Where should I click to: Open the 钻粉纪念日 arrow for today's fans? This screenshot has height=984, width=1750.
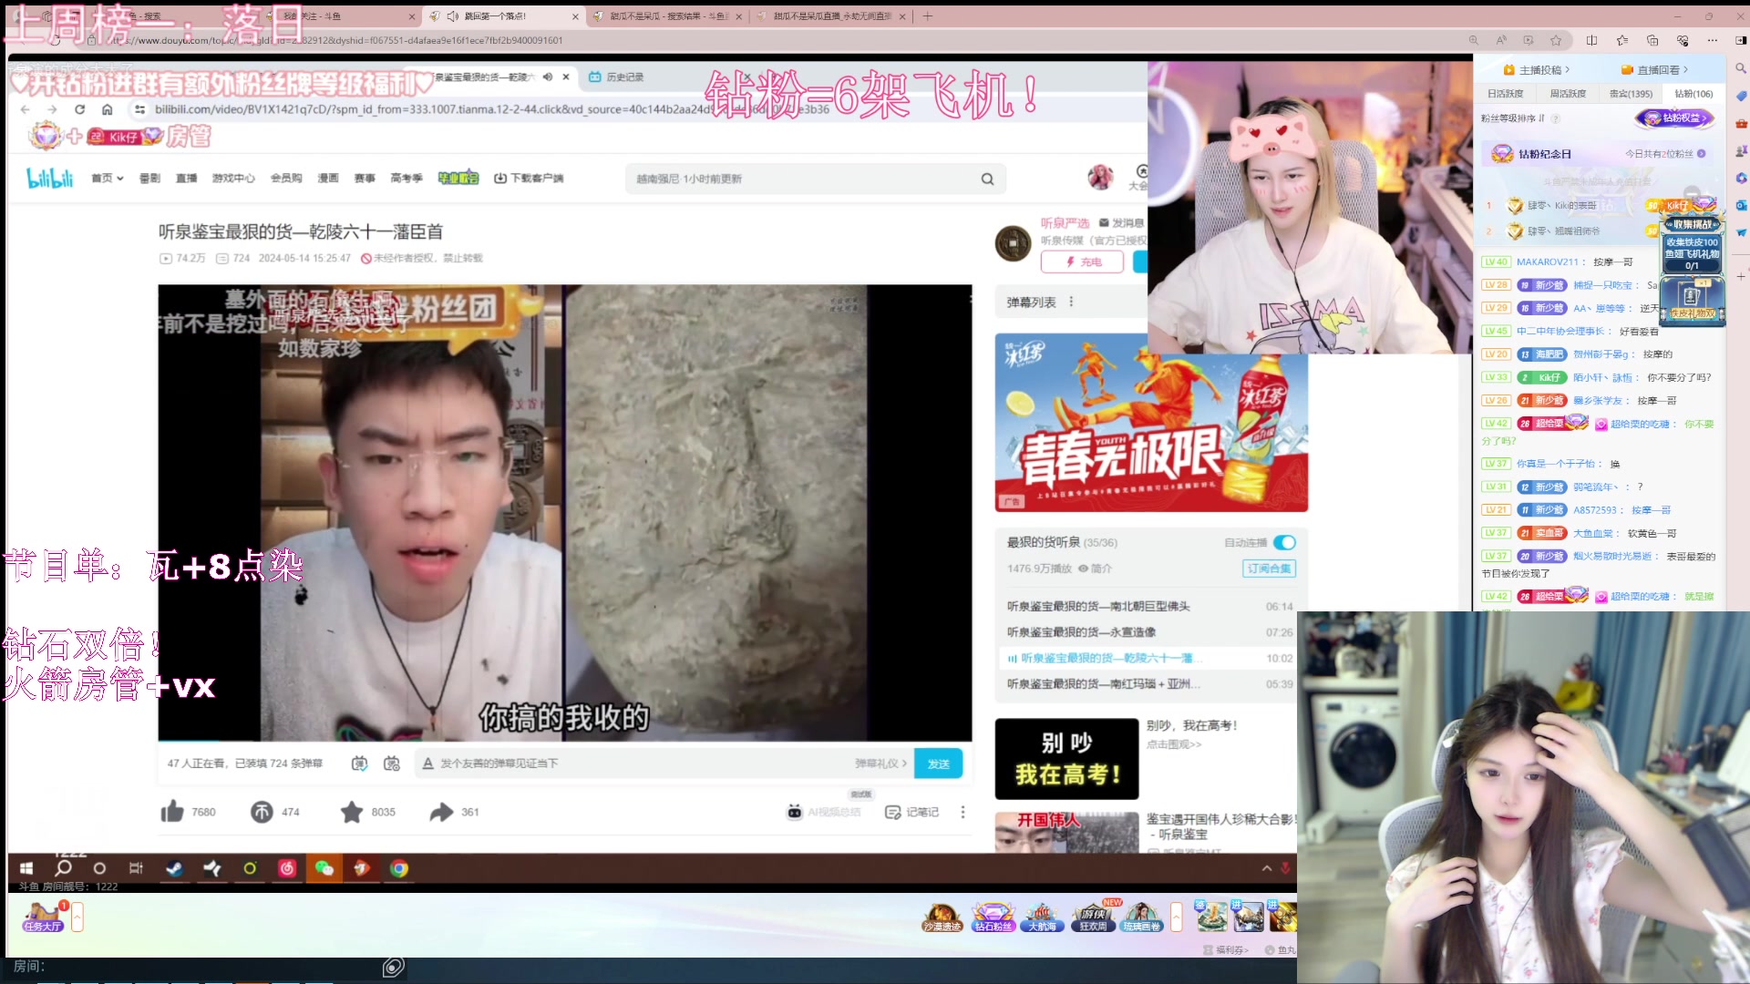[1702, 154]
